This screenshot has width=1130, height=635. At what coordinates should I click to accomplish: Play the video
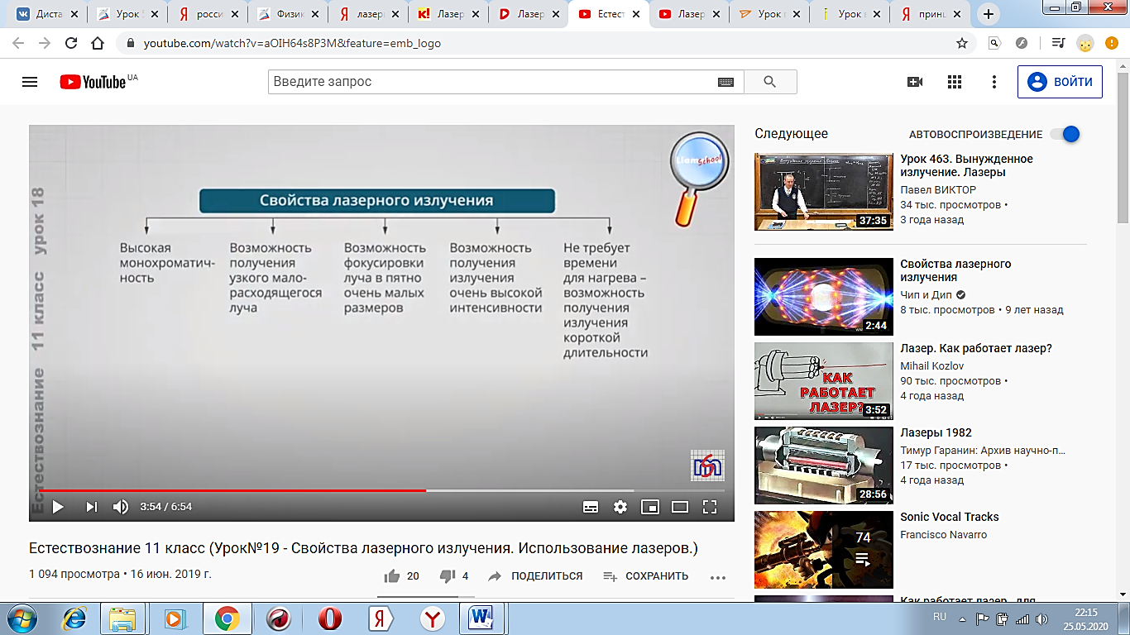tap(58, 507)
